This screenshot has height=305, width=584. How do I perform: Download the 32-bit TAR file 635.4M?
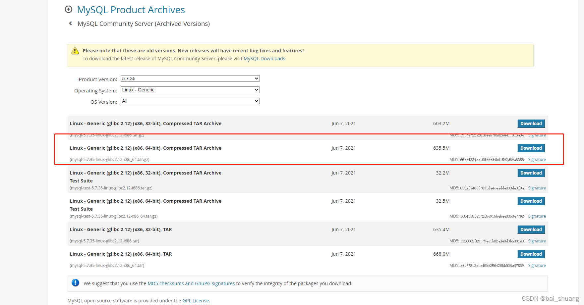coord(531,230)
